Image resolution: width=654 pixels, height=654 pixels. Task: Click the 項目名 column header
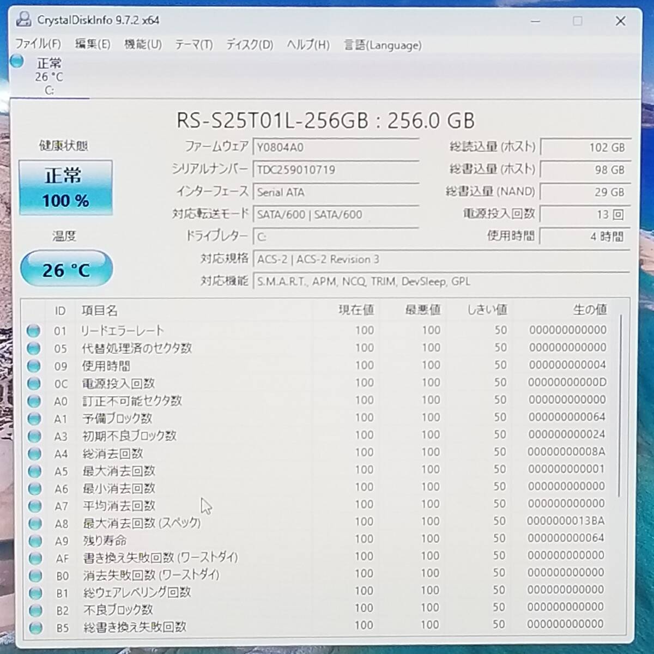pos(100,311)
